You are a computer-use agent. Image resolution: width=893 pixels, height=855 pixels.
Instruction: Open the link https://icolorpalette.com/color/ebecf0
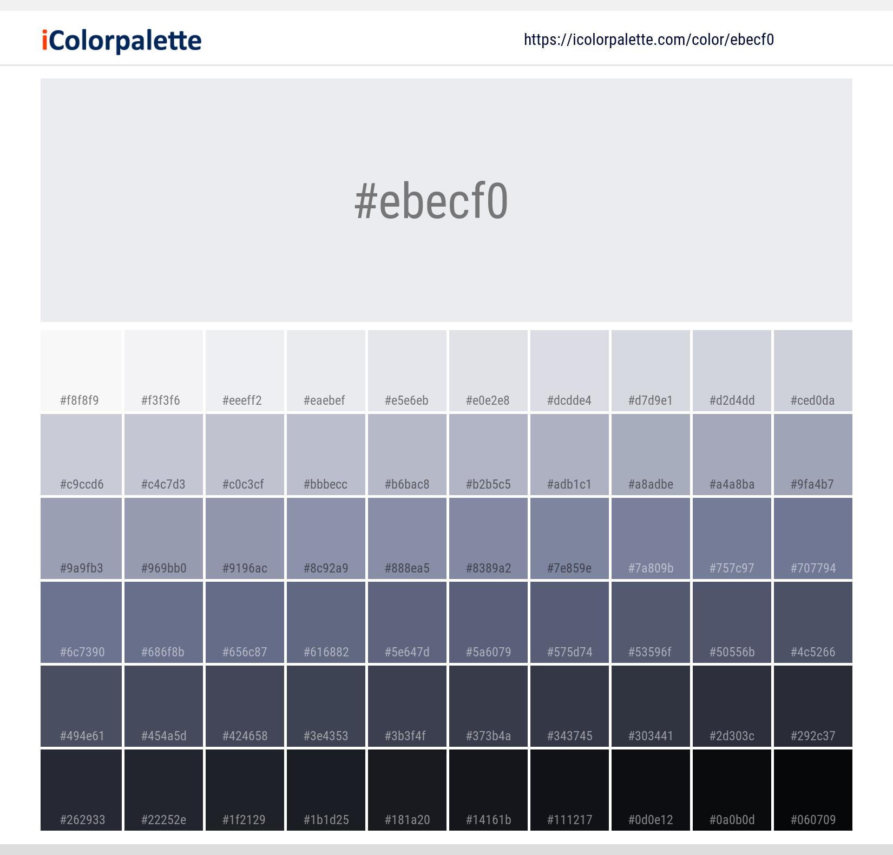coord(648,40)
